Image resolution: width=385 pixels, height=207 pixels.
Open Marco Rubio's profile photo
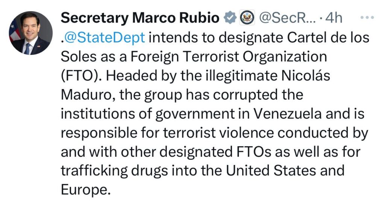31,33
